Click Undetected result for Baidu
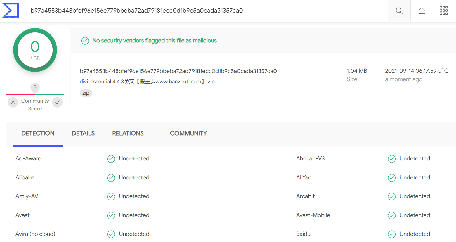This screenshot has height=242, width=456. point(415,234)
